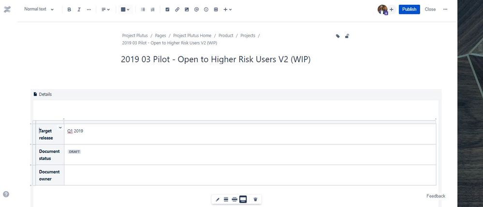Insert a link
The height and width of the screenshot is (207, 483).
(x=177, y=10)
